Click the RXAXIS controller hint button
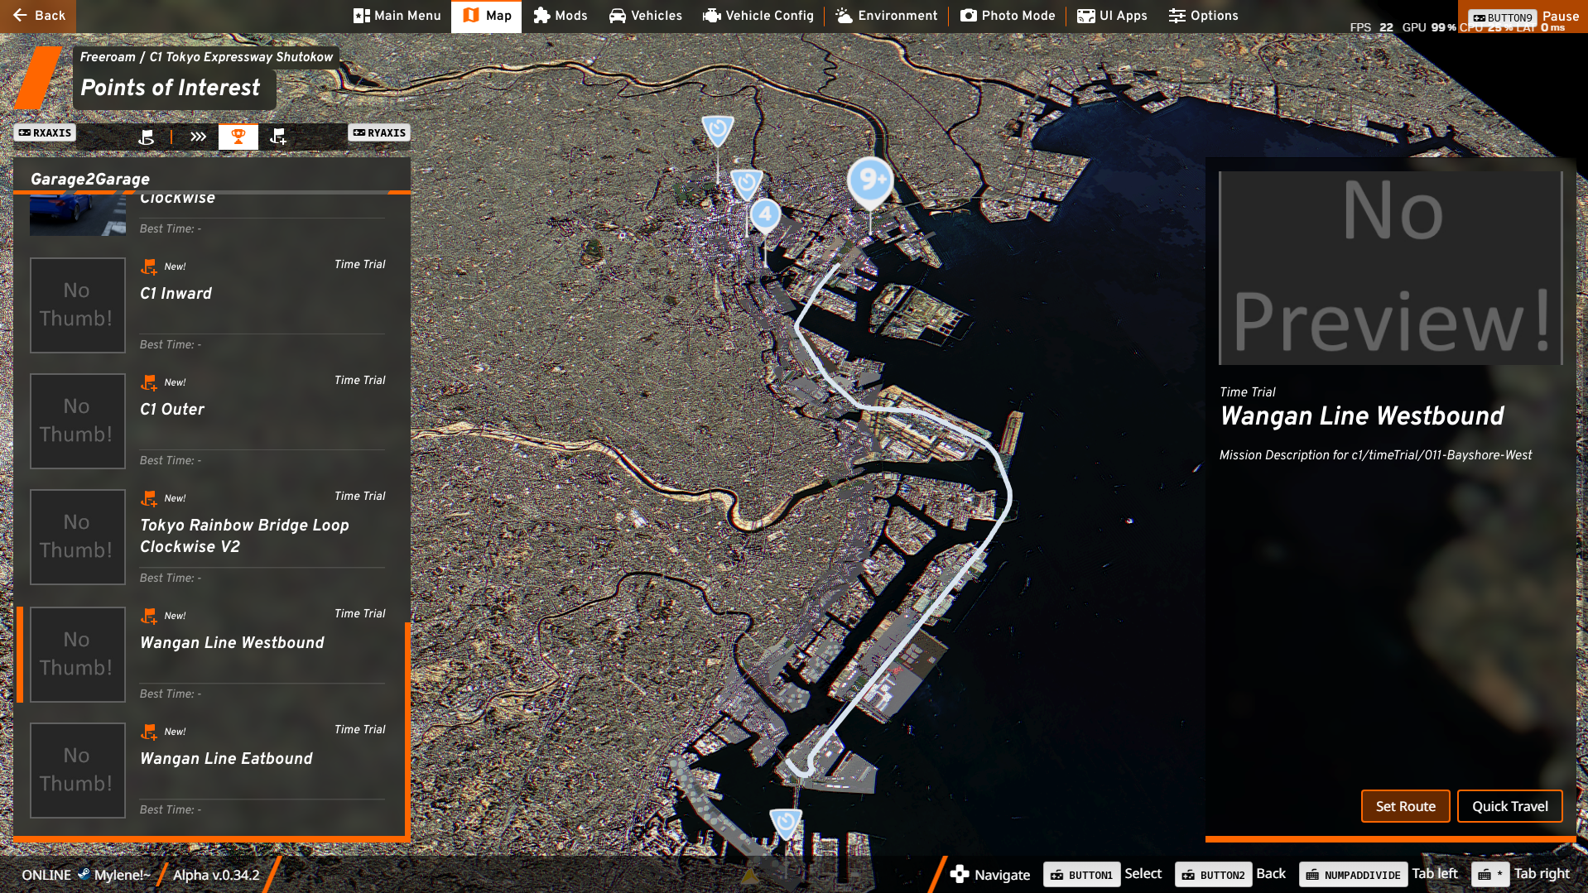The height and width of the screenshot is (893, 1588). pos(46,132)
